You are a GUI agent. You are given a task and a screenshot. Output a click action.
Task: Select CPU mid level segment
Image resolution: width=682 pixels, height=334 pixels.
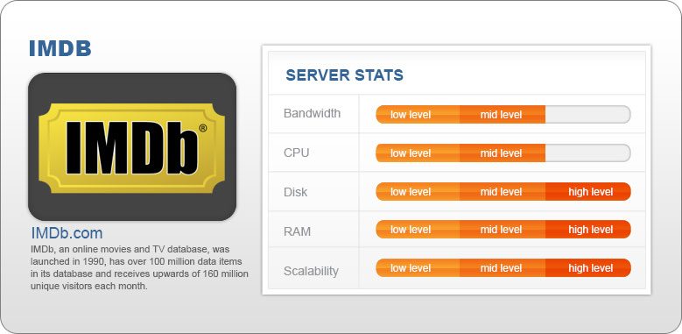point(503,153)
